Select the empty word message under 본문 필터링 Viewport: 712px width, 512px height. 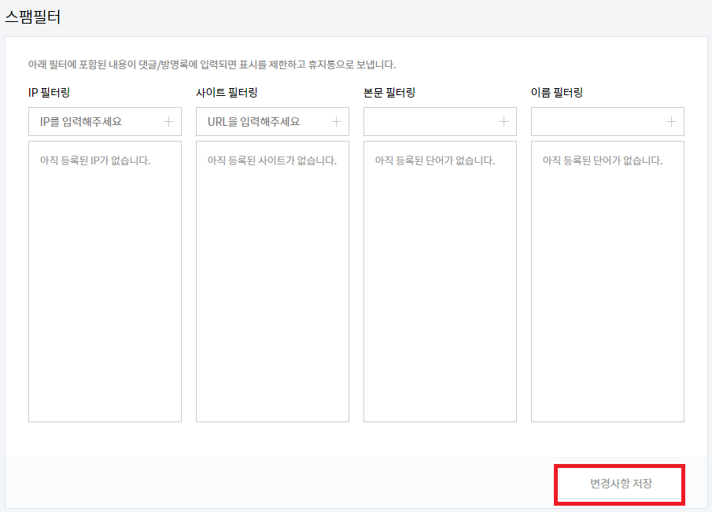[434, 160]
